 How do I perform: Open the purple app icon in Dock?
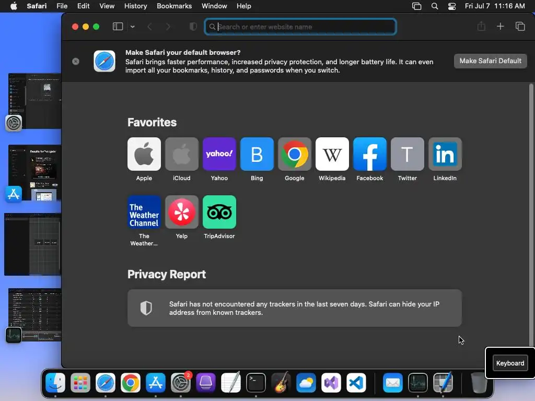pos(206,383)
